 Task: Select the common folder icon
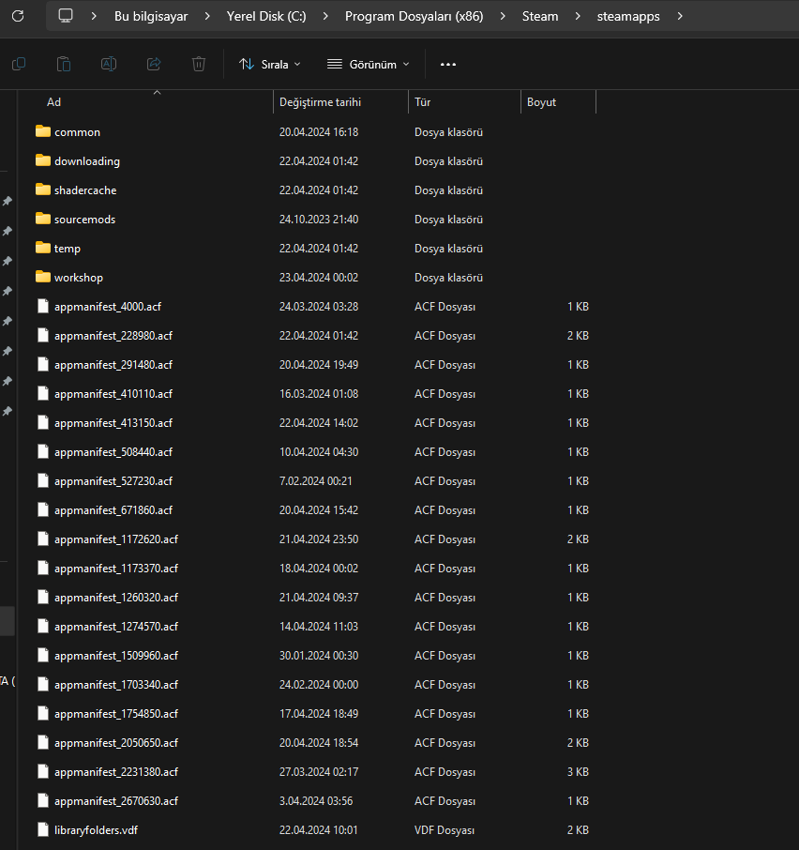(43, 131)
